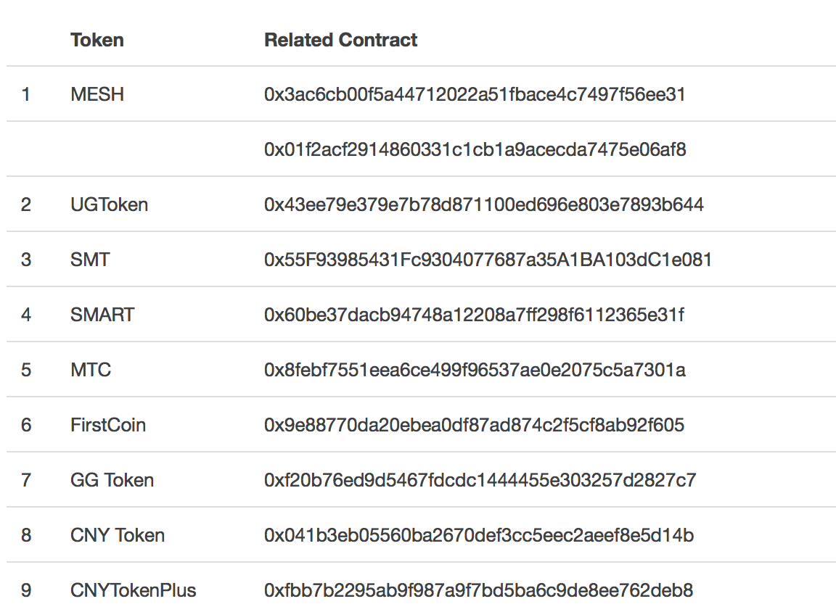
Task: Select the FirstCoin token name
Action: coord(108,425)
